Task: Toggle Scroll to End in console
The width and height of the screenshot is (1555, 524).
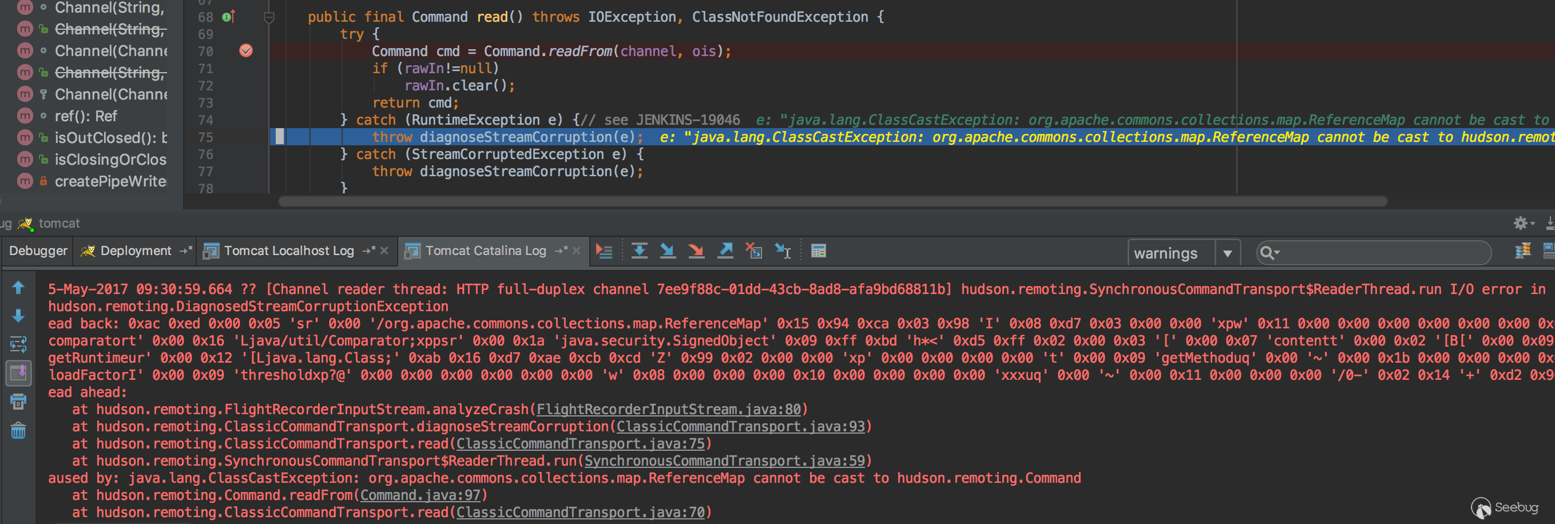Action: pyautogui.click(x=18, y=372)
